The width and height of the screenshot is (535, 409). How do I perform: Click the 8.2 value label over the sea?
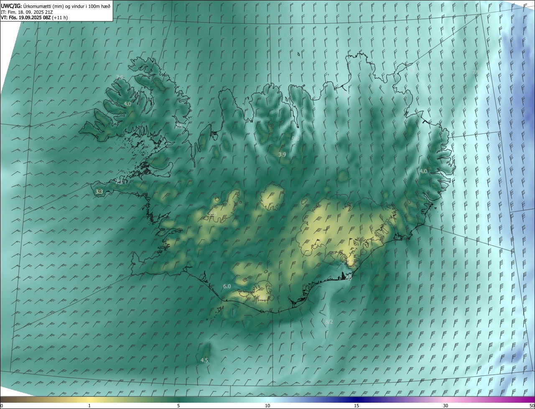[329, 322]
